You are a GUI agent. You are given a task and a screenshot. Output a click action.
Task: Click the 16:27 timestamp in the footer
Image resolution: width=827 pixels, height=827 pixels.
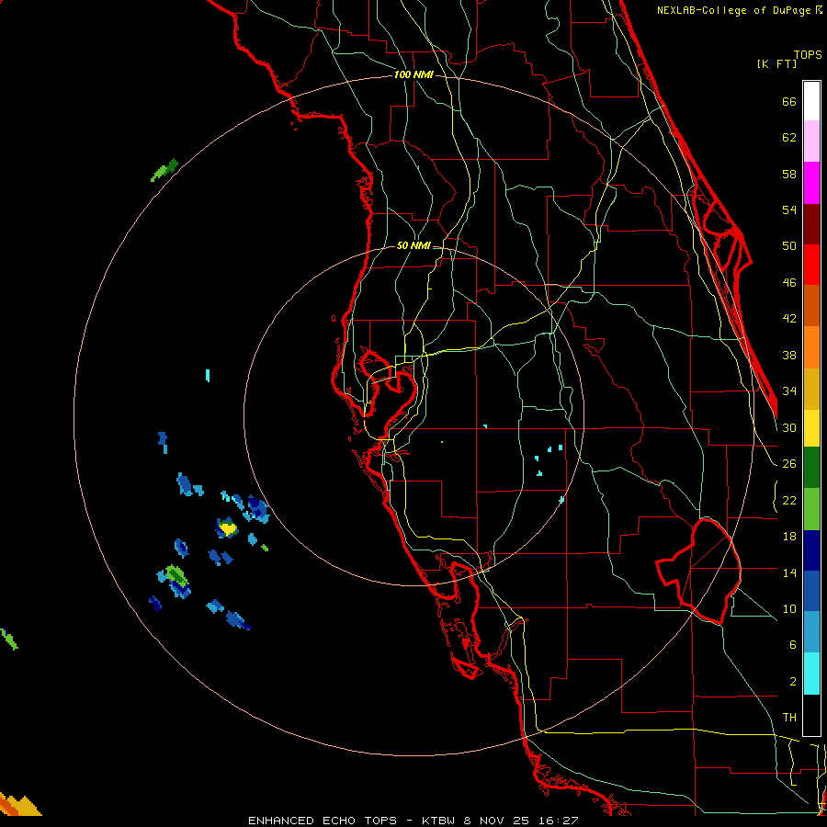point(559,821)
